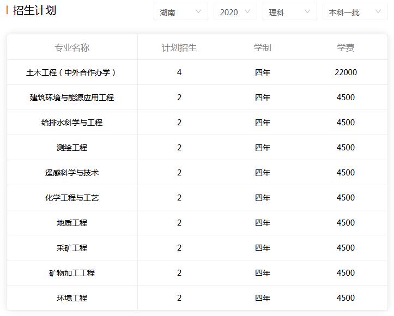Click enrollment count for 矿物加工工程
The height and width of the screenshot is (316, 394).
[179, 273]
